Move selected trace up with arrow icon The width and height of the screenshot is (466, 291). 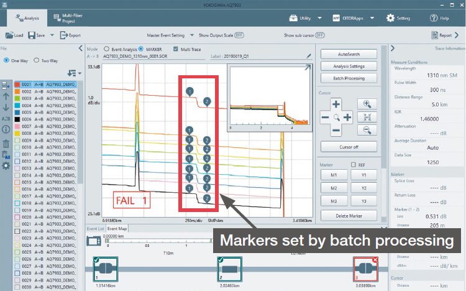click(x=6, y=96)
